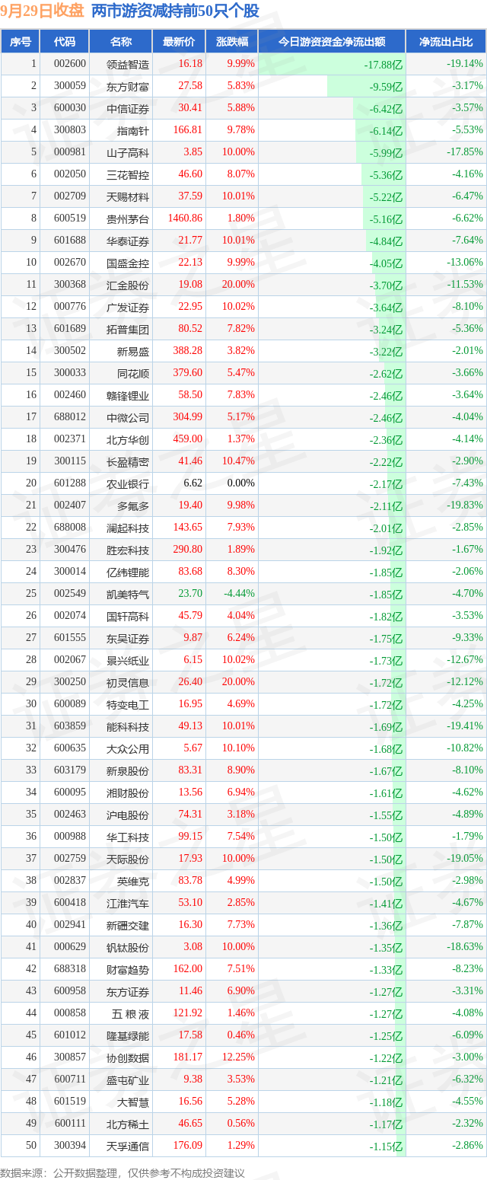
Task: Click stock name 汇金股份
Action: (128, 285)
